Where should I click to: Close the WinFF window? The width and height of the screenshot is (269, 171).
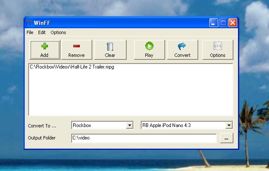[233, 23]
